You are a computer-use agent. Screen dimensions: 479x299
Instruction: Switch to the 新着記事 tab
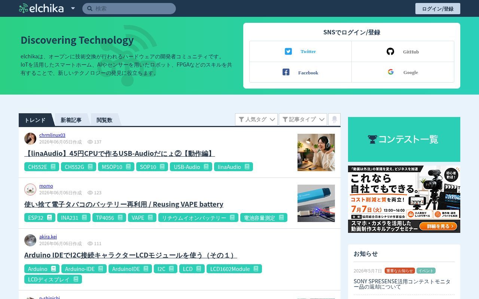(71, 120)
